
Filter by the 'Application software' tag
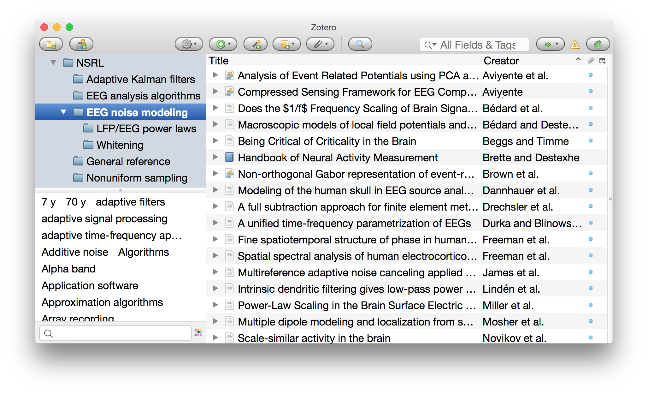90,285
